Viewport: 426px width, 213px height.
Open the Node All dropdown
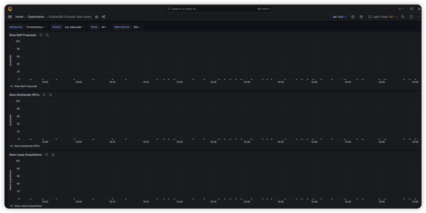[105, 27]
